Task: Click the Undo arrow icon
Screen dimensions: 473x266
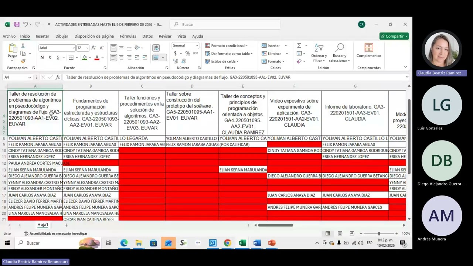Action: [x=25, y=24]
